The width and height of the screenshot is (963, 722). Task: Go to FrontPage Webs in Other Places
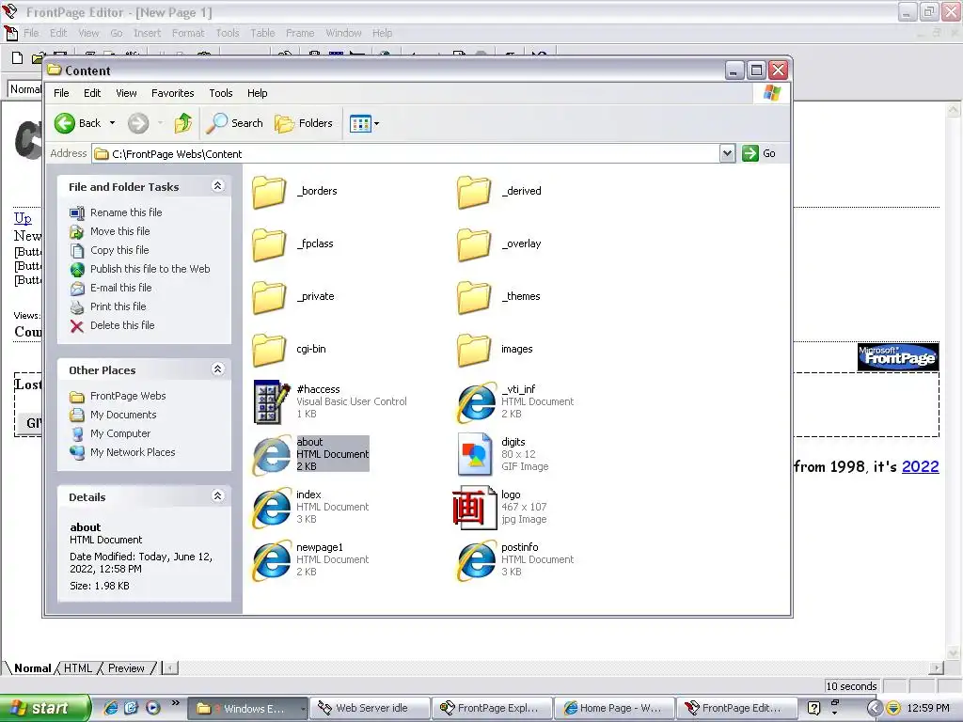coord(128,396)
